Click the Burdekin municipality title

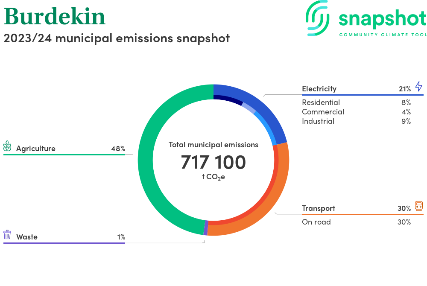tap(55, 16)
